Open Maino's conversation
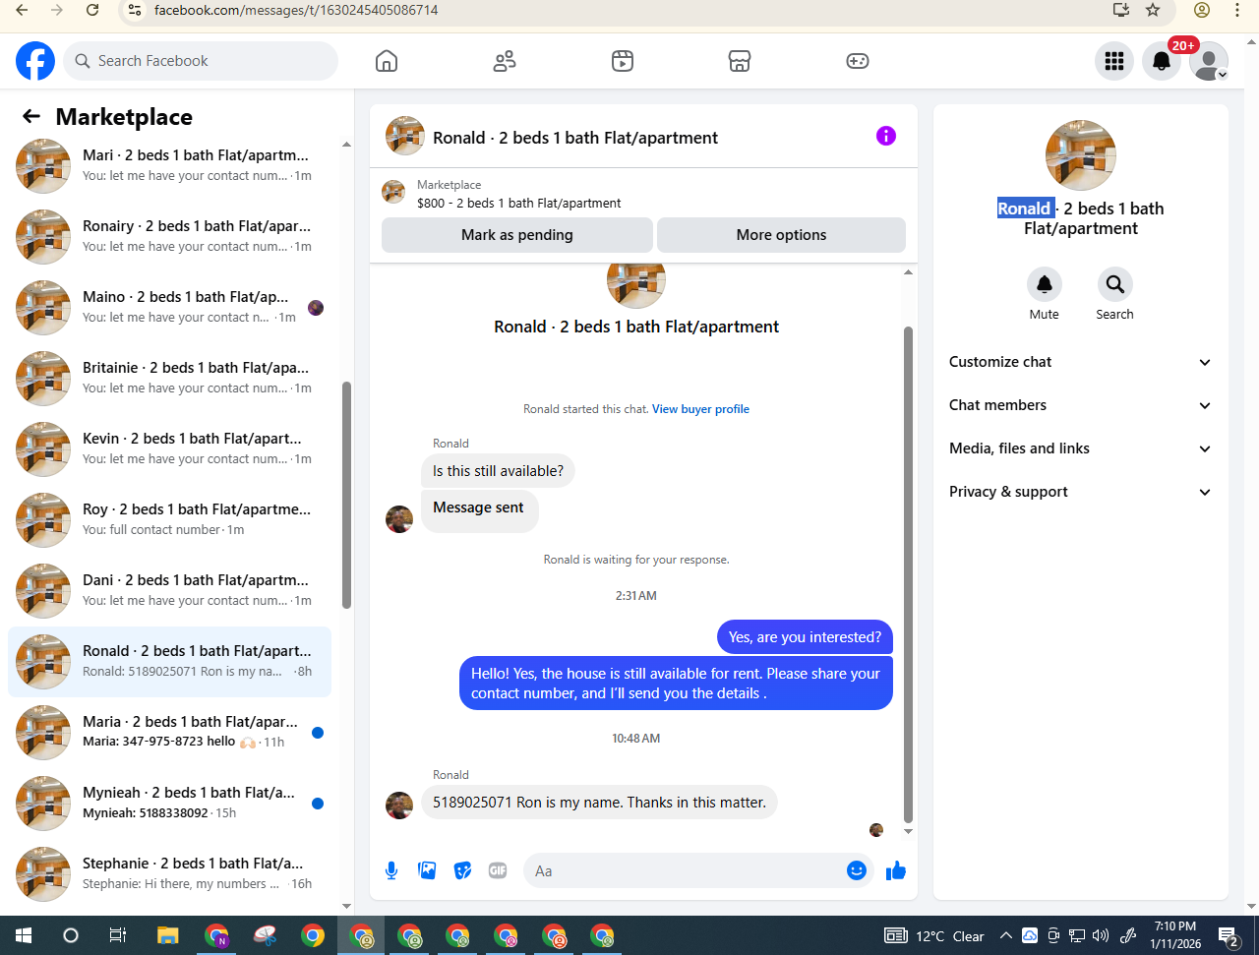 [169, 307]
